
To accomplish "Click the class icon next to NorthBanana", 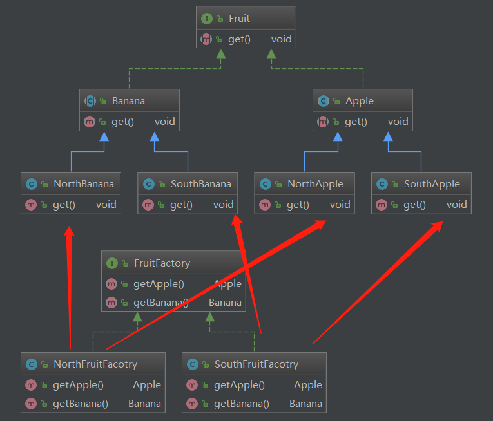I will coord(31,184).
